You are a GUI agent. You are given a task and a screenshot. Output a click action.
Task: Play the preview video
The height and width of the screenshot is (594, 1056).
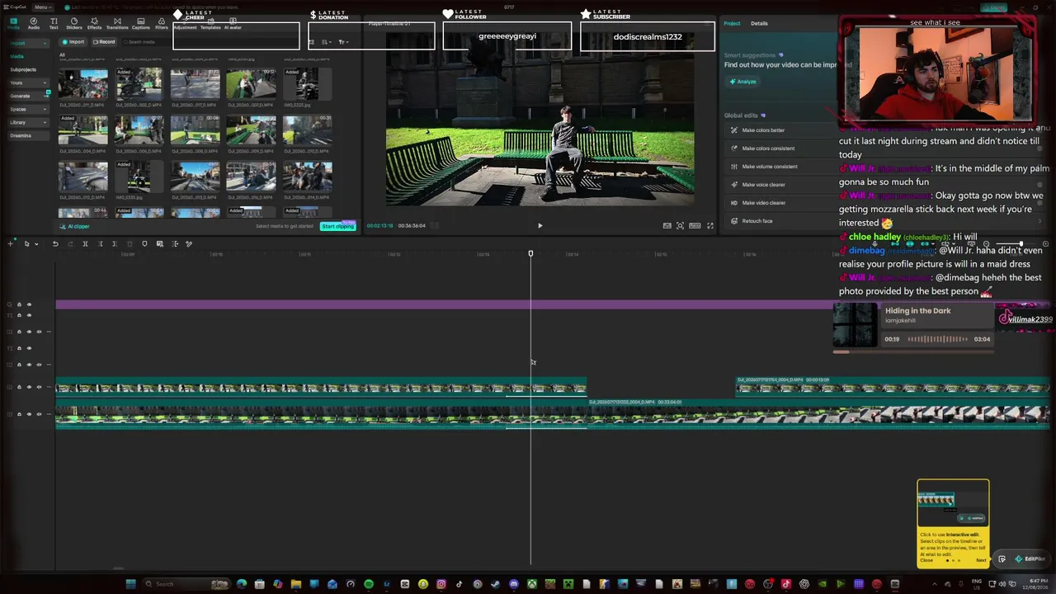(540, 225)
